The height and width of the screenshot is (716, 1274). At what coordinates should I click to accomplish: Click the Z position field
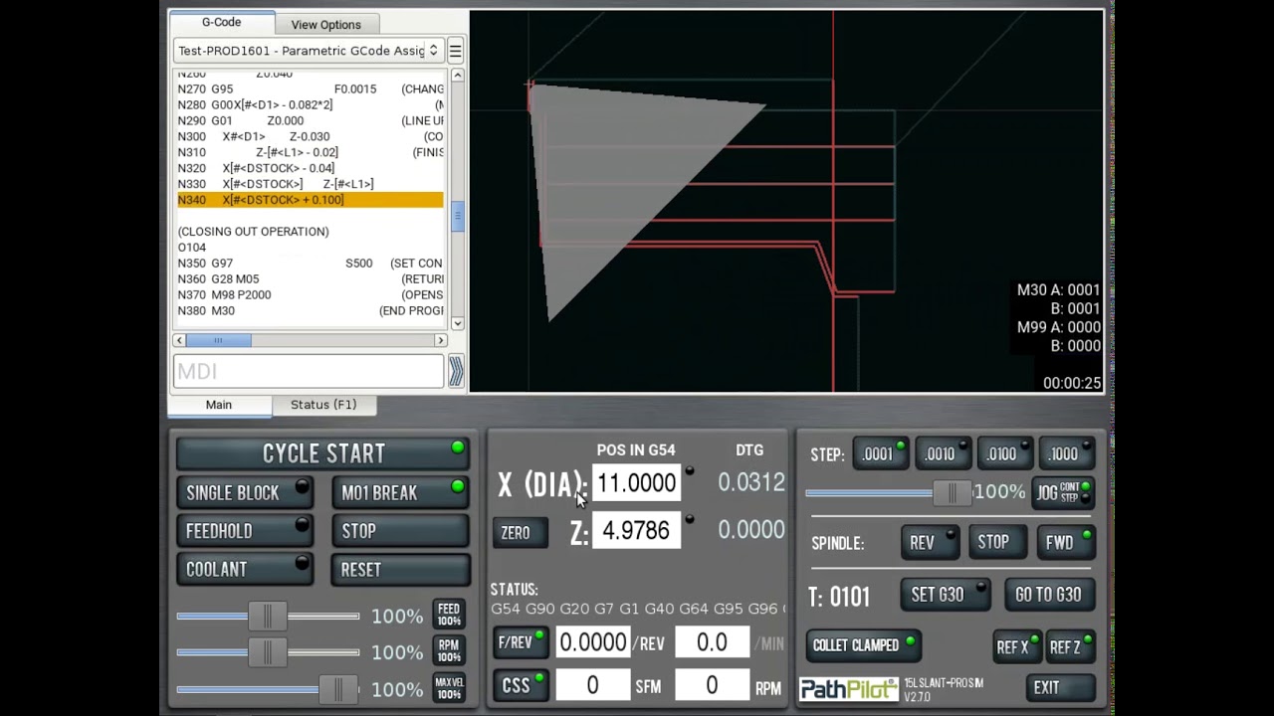point(636,530)
